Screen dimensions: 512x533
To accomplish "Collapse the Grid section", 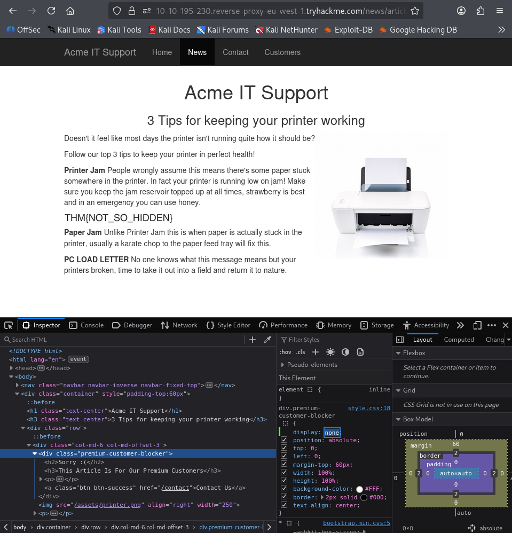I will click(x=398, y=390).
